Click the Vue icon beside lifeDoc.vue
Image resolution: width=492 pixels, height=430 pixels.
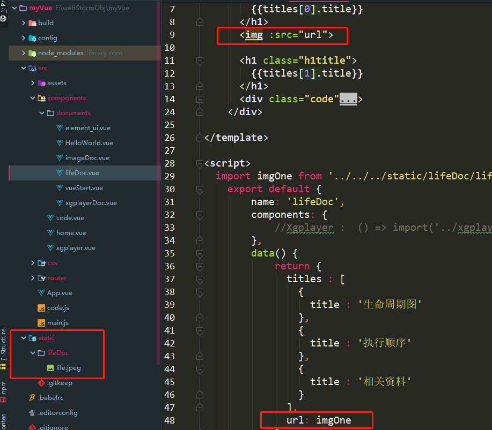point(60,173)
